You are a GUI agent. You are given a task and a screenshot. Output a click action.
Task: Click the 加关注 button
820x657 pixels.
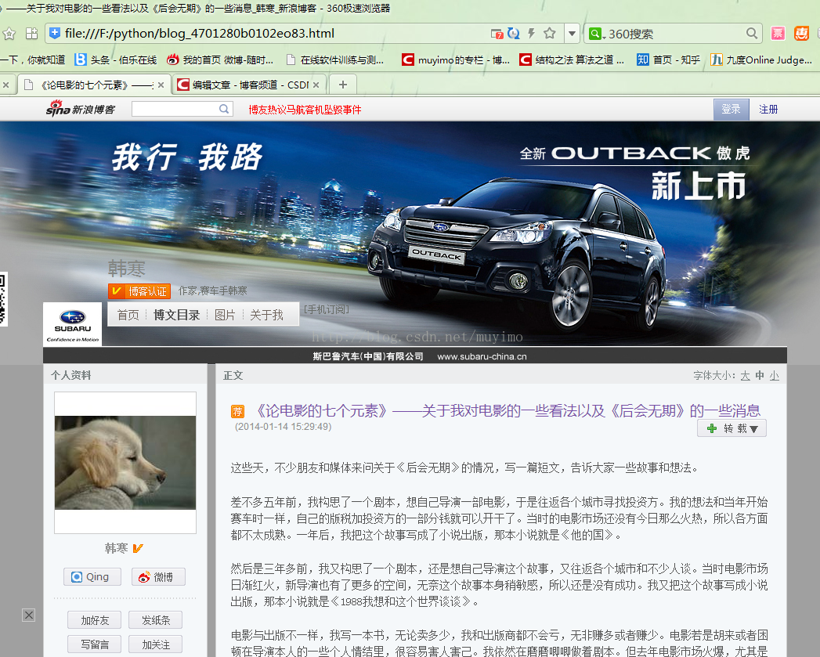pos(155,644)
